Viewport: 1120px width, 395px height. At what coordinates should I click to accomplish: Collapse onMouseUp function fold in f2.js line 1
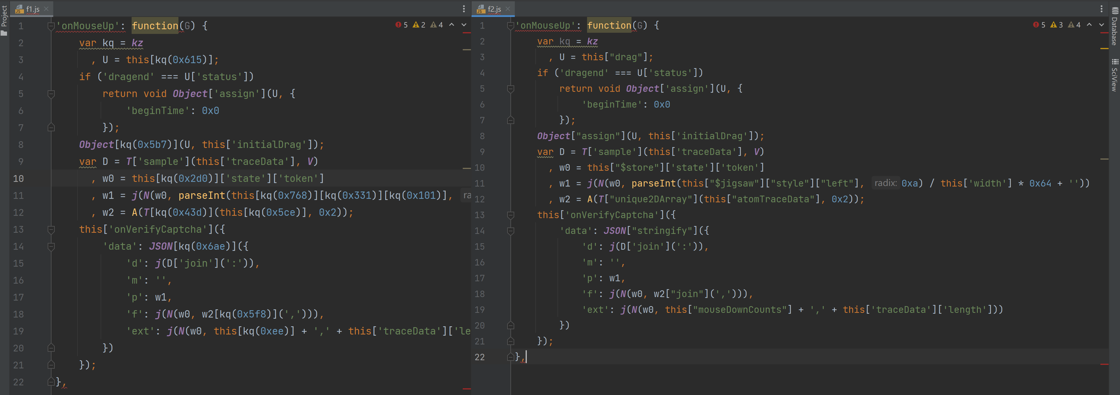[510, 26]
